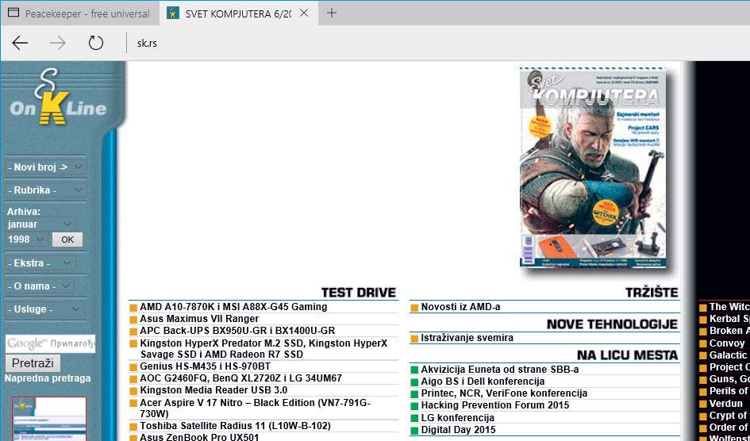
Task: Open Hacking Prevention Forum 2015 article
Action: [495, 405]
